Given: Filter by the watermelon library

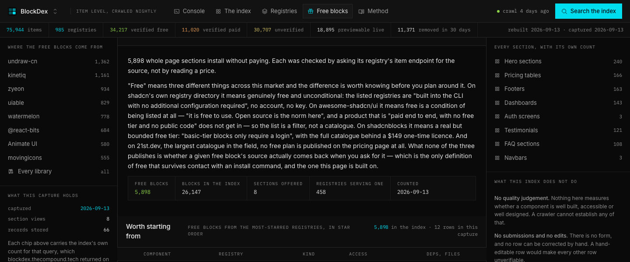Looking at the screenshot, I should pyautogui.click(x=59, y=117).
